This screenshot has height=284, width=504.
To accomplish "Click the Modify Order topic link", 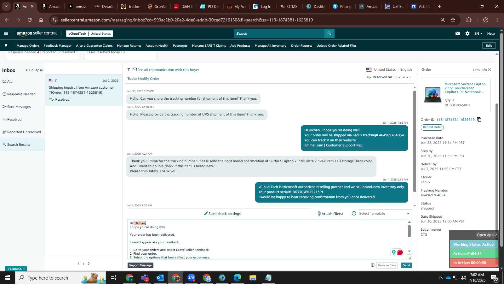I will coord(148,79).
